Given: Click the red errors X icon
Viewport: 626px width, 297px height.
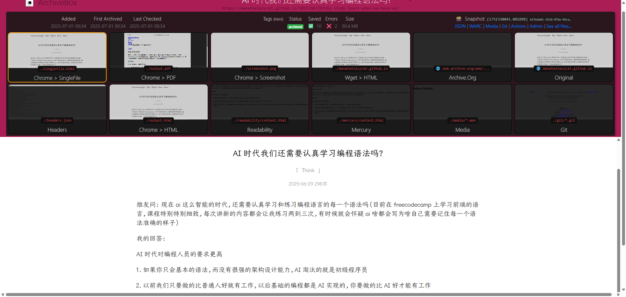Looking at the screenshot, I should tap(329, 26).
